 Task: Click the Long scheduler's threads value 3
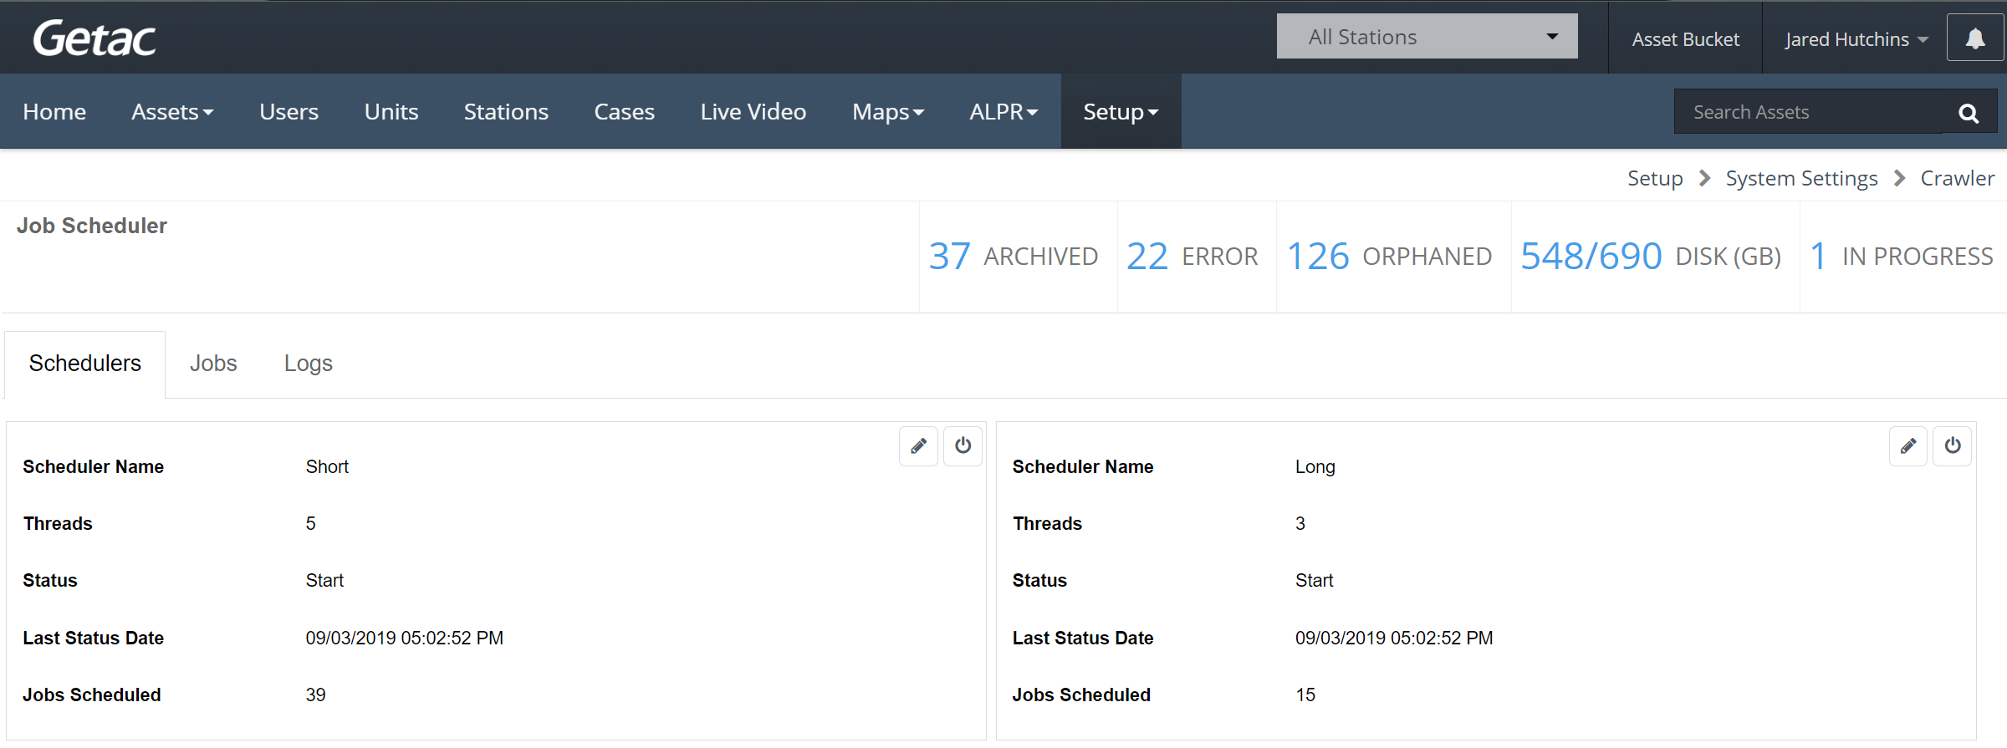click(1300, 524)
